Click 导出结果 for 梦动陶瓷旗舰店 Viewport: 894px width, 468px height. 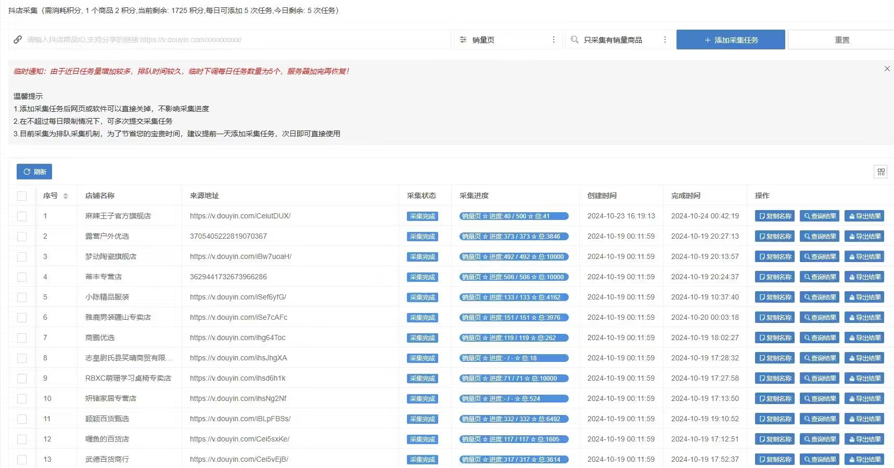(864, 257)
